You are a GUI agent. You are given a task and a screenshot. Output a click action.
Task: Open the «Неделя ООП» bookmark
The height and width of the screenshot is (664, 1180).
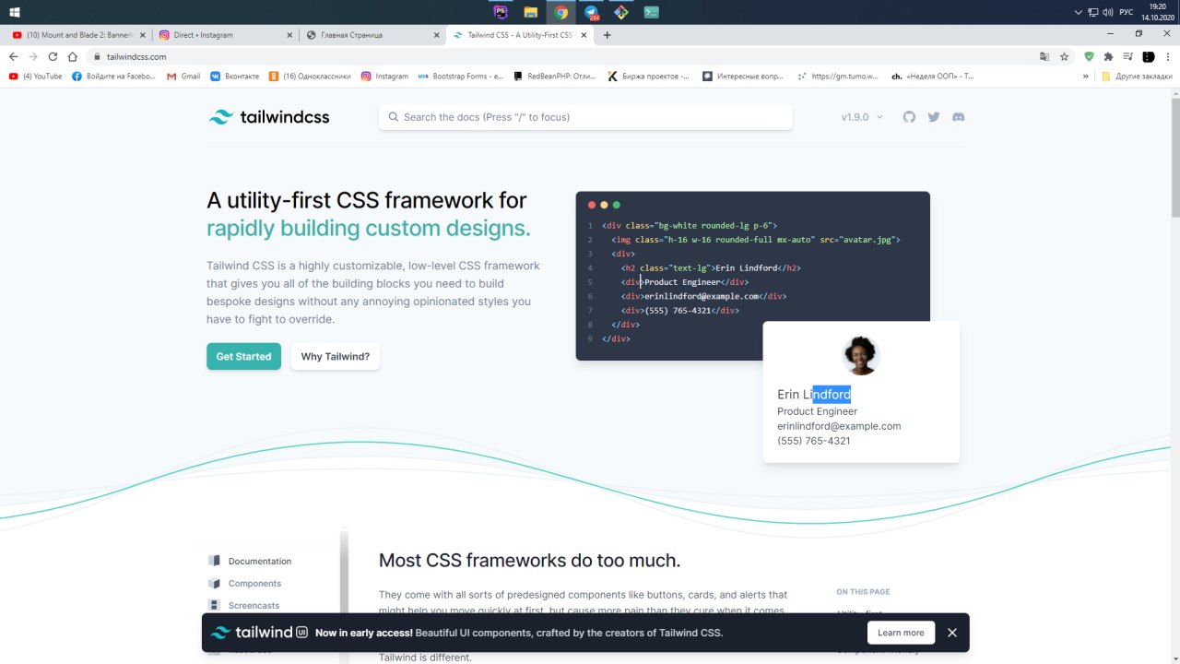tap(933, 77)
